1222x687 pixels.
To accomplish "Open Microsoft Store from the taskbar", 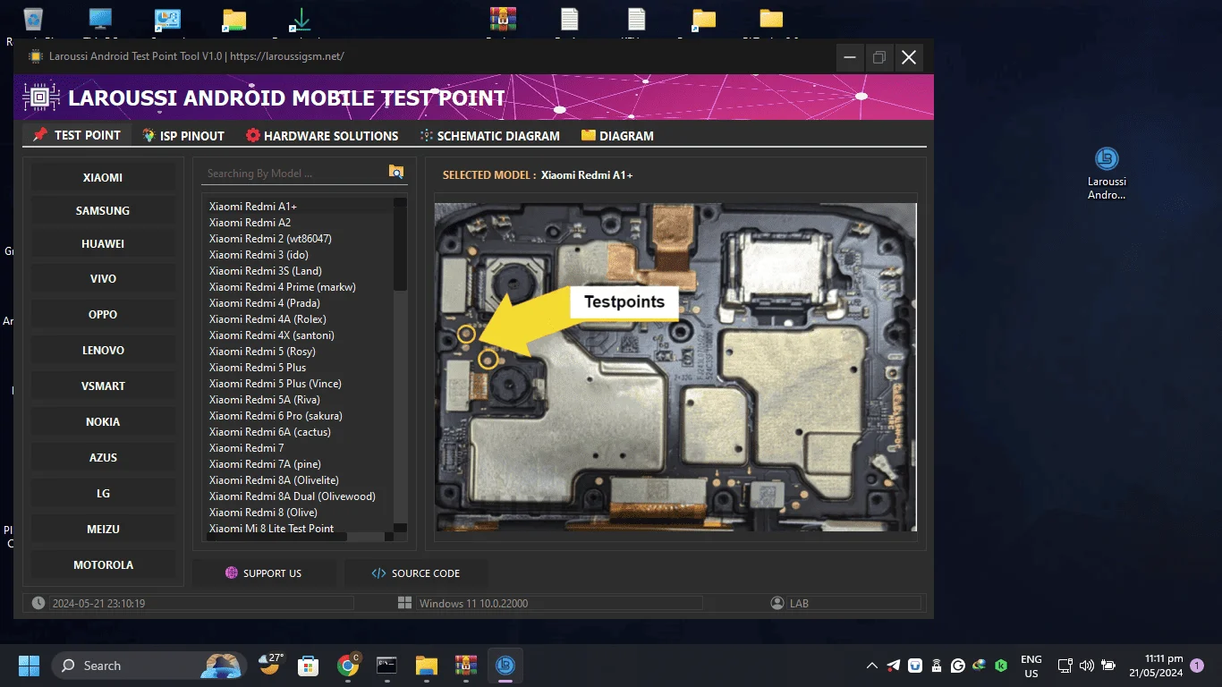I will pyautogui.click(x=309, y=666).
